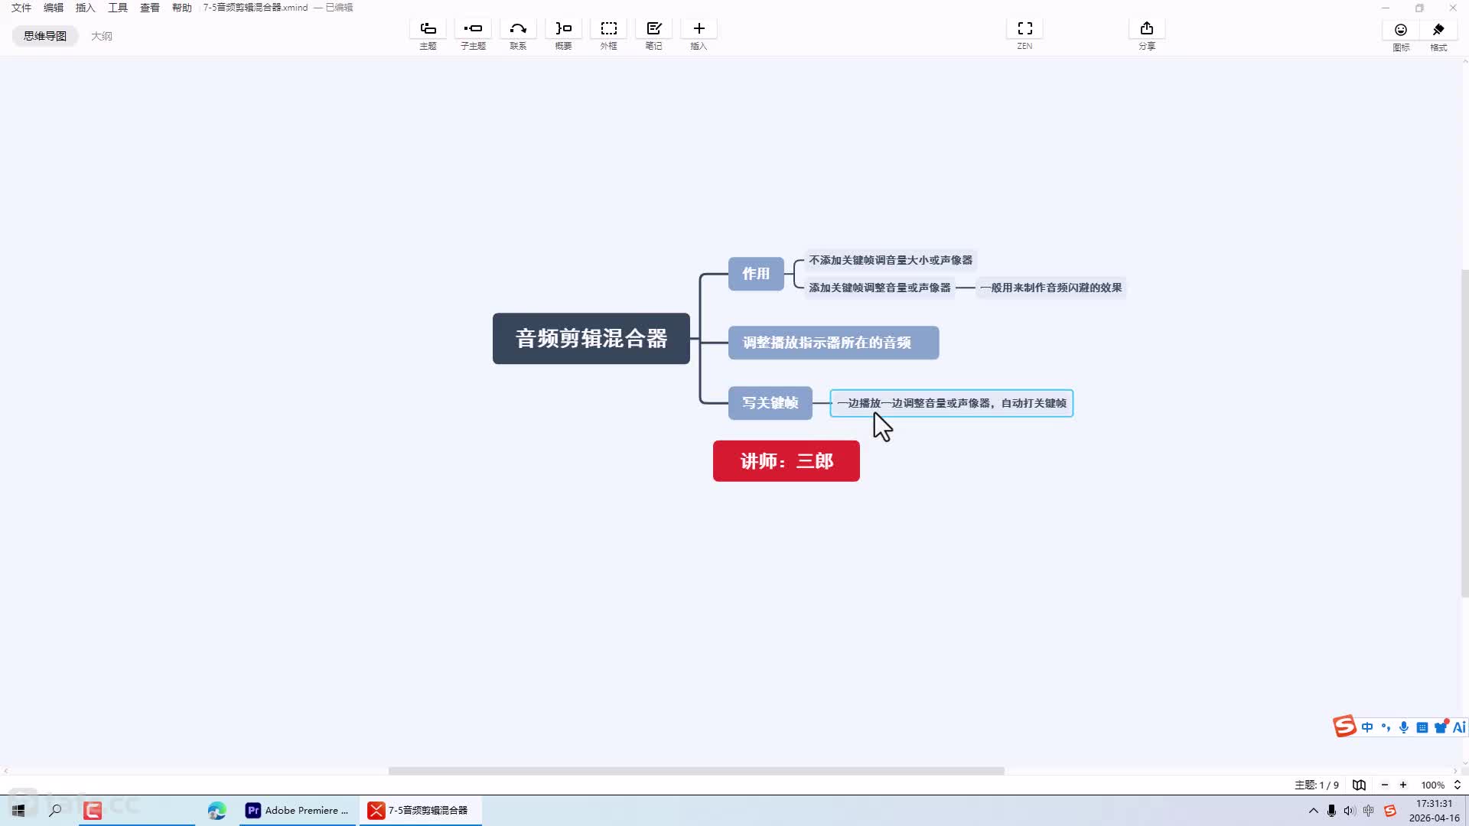Viewport: 1469px width, 826px height.
Task: Open the red Camtasia taskbar icon
Action: click(93, 810)
